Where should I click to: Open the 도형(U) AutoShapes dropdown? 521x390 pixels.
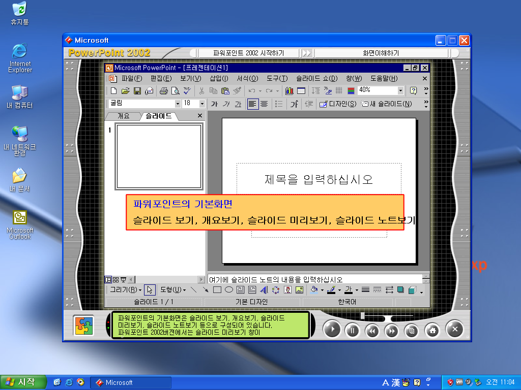coord(173,290)
